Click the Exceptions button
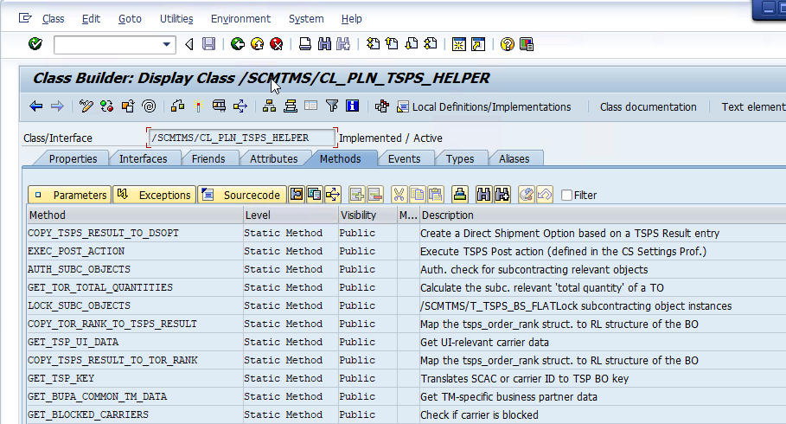The image size is (786, 424). [x=154, y=195]
